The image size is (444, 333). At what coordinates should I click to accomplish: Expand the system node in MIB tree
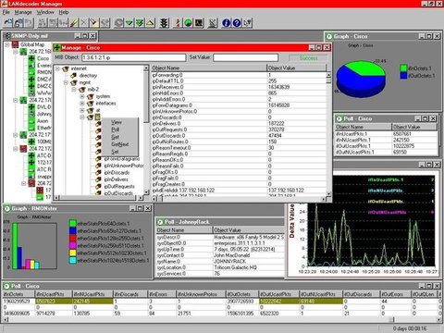tap(82, 96)
